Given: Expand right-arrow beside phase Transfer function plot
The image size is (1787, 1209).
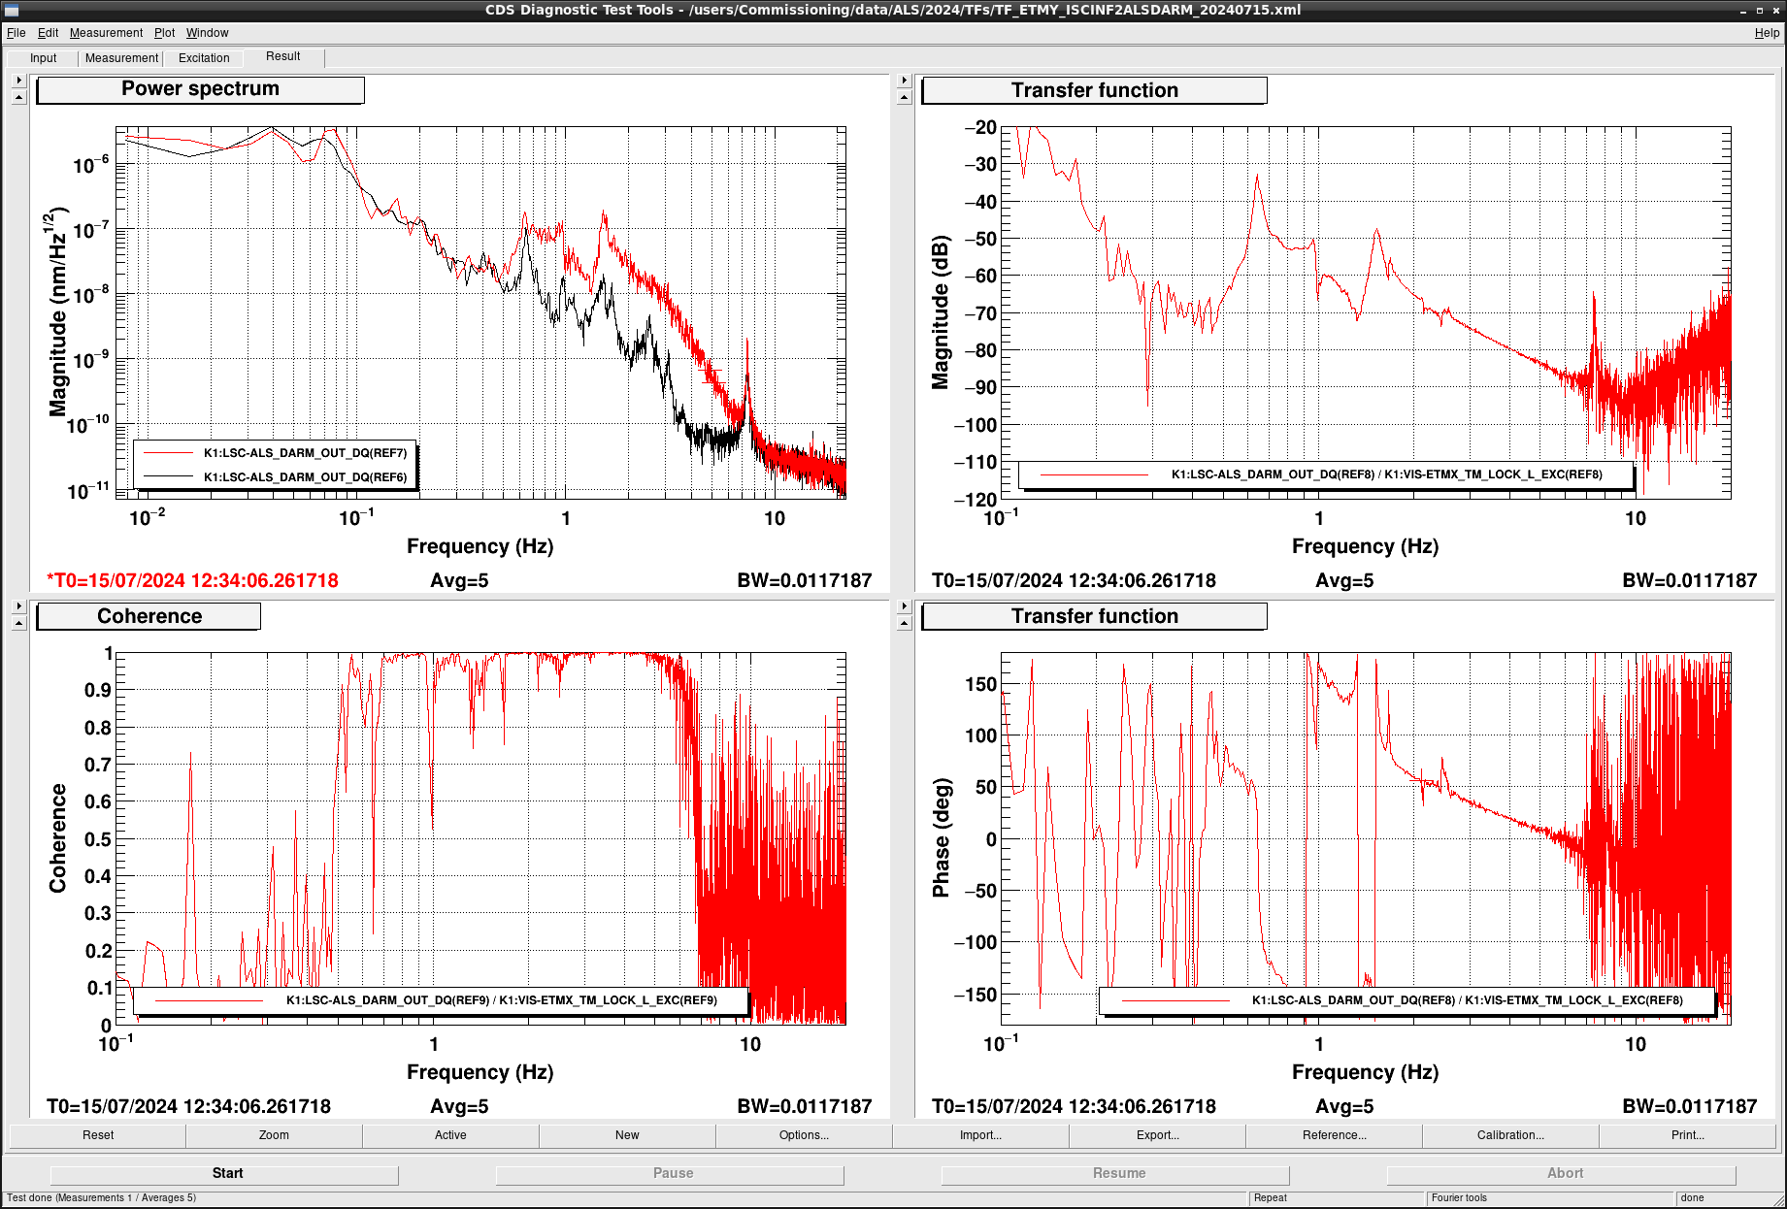Looking at the screenshot, I should coord(904,606).
